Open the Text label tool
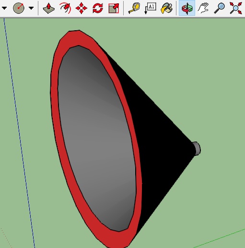 pyautogui.click(x=150, y=8)
